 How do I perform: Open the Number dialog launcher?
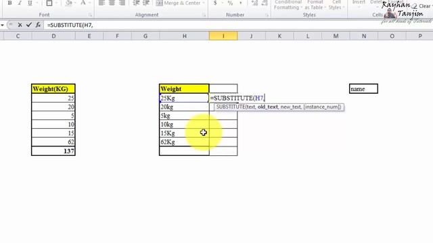coord(267,15)
